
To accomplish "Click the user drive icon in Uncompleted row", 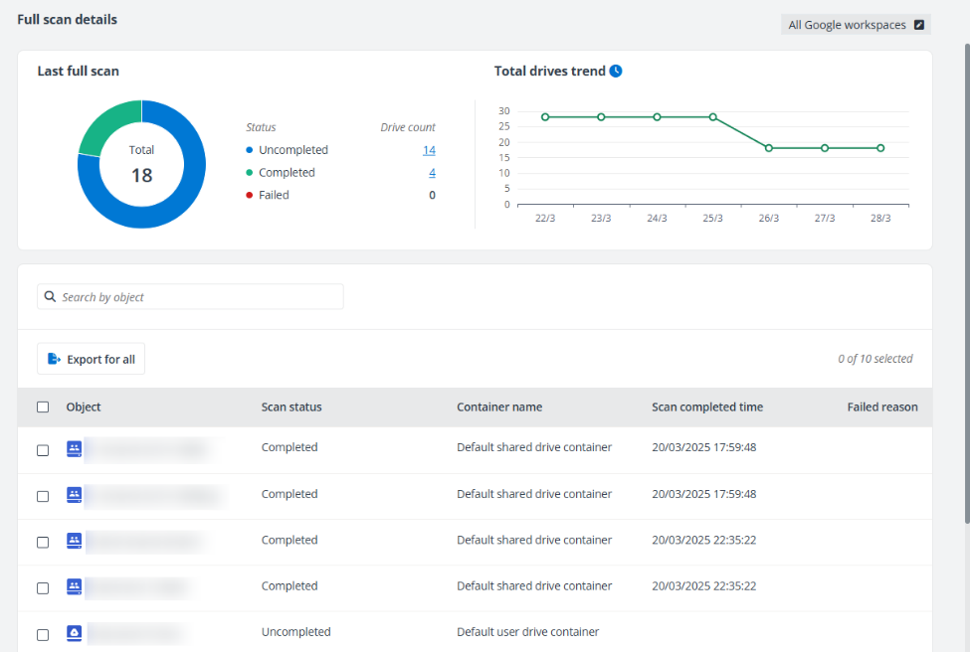I will (x=75, y=632).
